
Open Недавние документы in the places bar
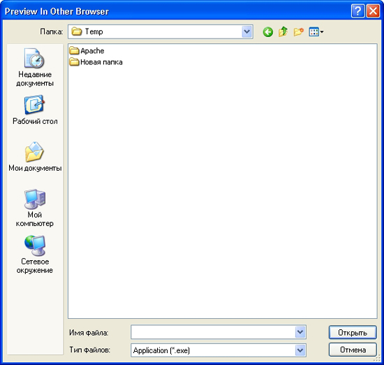[x=35, y=67]
